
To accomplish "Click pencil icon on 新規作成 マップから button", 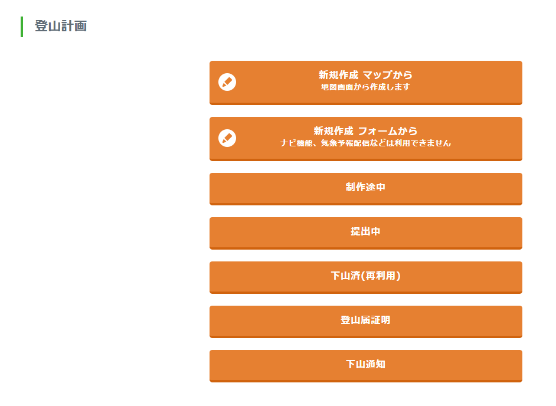I will point(227,82).
